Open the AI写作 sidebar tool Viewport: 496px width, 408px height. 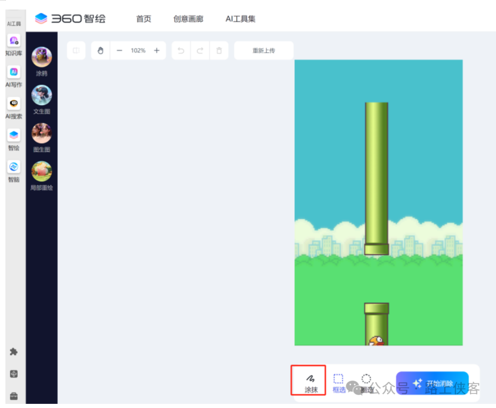[x=14, y=72]
